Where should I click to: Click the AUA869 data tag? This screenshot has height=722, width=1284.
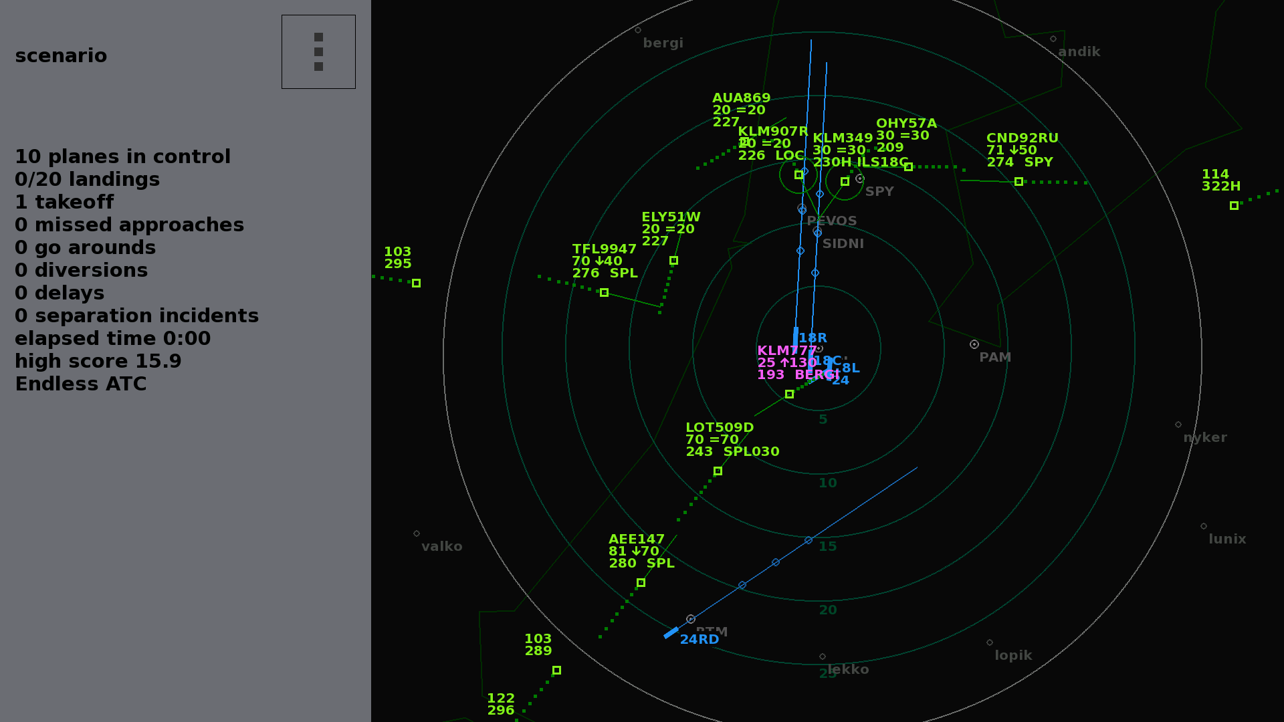(741, 110)
